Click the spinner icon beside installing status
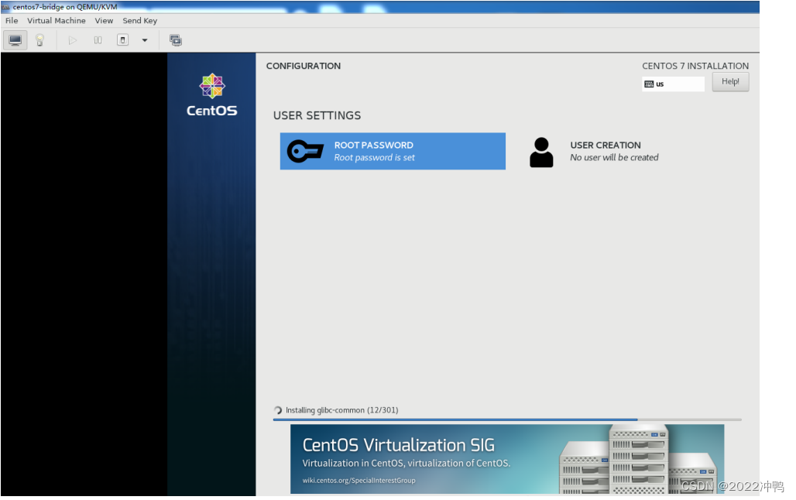The width and height of the screenshot is (796, 500). tap(278, 410)
